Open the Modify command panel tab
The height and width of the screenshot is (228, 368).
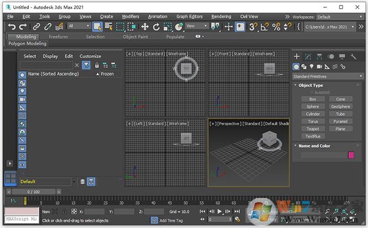(308, 56)
